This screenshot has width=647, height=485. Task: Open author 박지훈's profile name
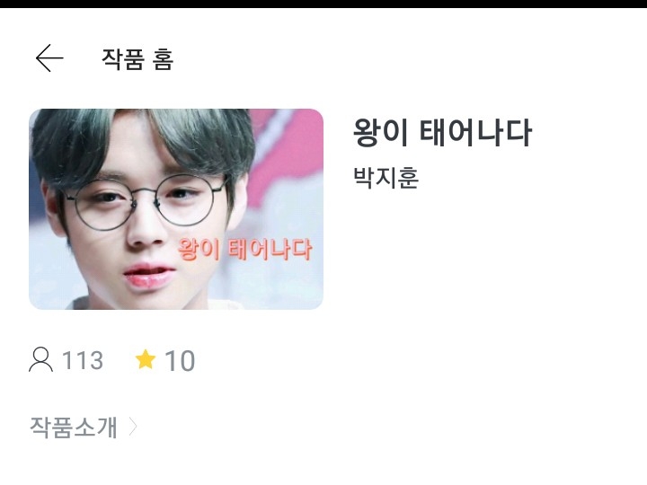coord(386,178)
